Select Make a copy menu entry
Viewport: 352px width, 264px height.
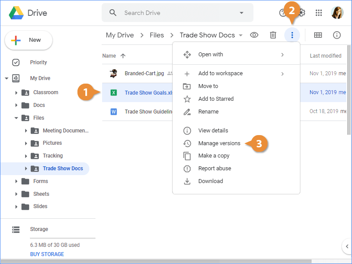point(214,156)
